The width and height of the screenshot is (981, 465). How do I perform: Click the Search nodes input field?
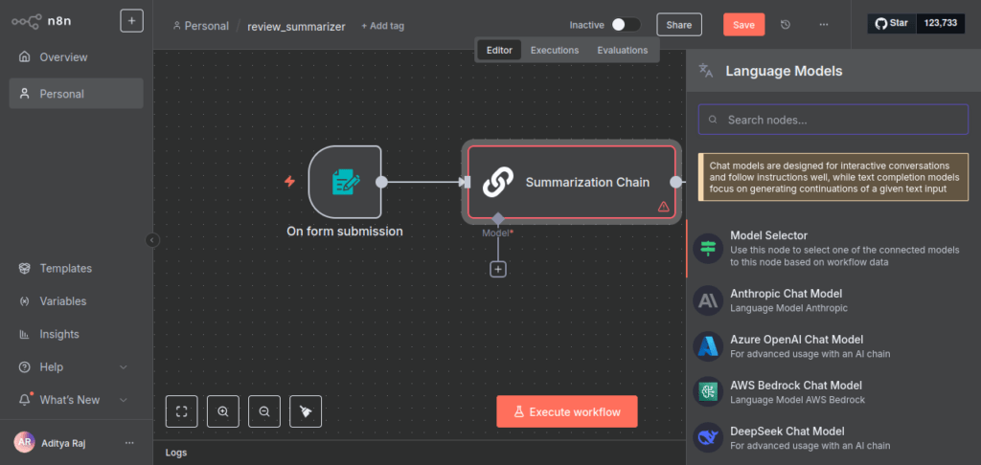[x=833, y=120]
